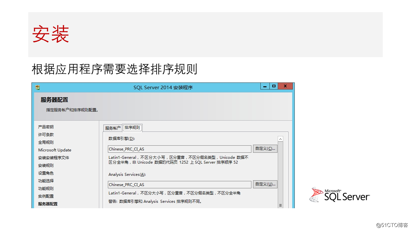Click the 数据库引擎 collation field Chinese_PRC_CI_AS
Screen dimensions: 411x231
pyautogui.click(x=179, y=149)
